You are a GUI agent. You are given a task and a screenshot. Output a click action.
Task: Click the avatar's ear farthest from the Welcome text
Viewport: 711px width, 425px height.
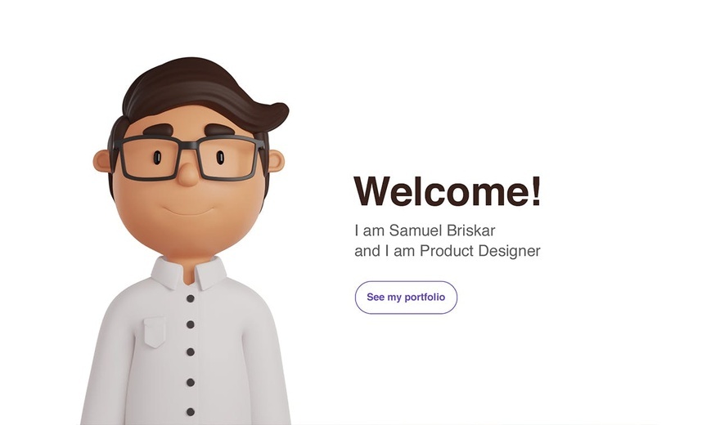point(102,161)
